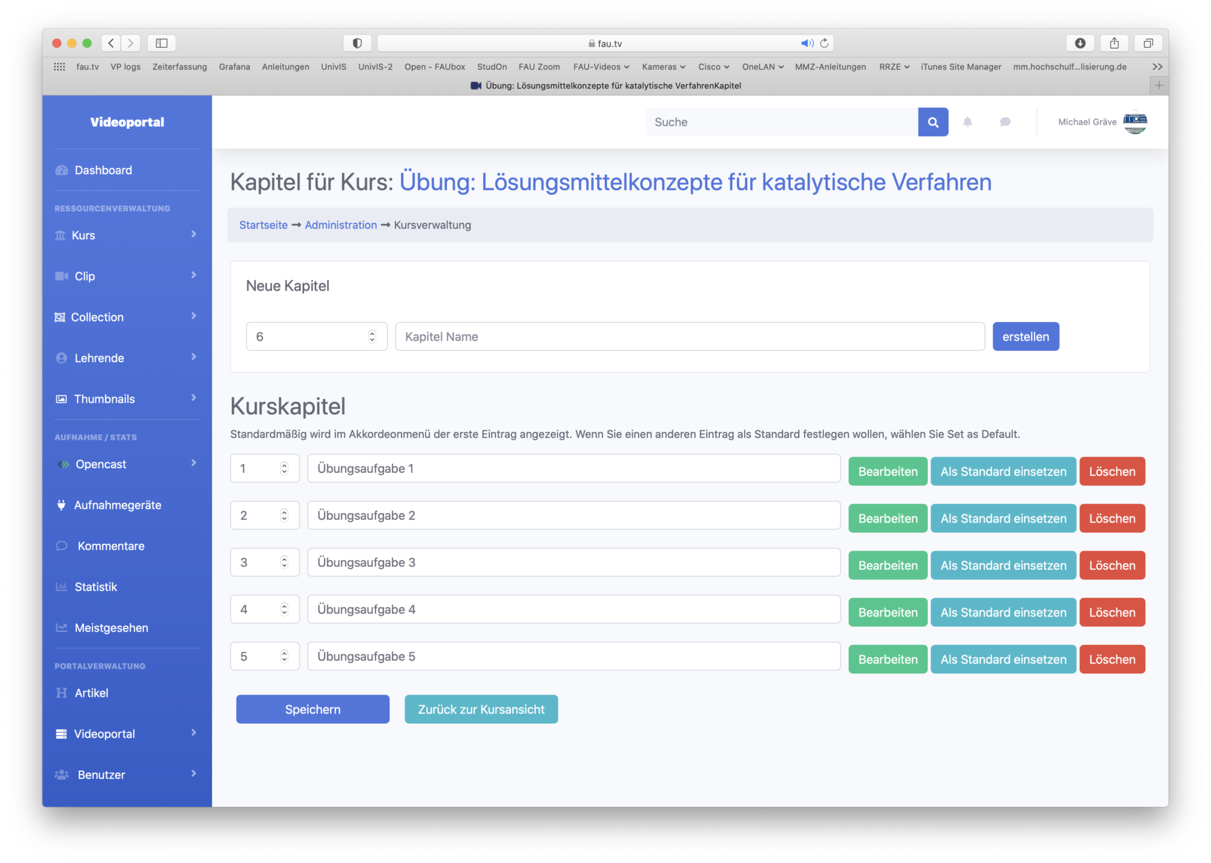
Task: Reload the page with the refresh icon
Action: 824,43
